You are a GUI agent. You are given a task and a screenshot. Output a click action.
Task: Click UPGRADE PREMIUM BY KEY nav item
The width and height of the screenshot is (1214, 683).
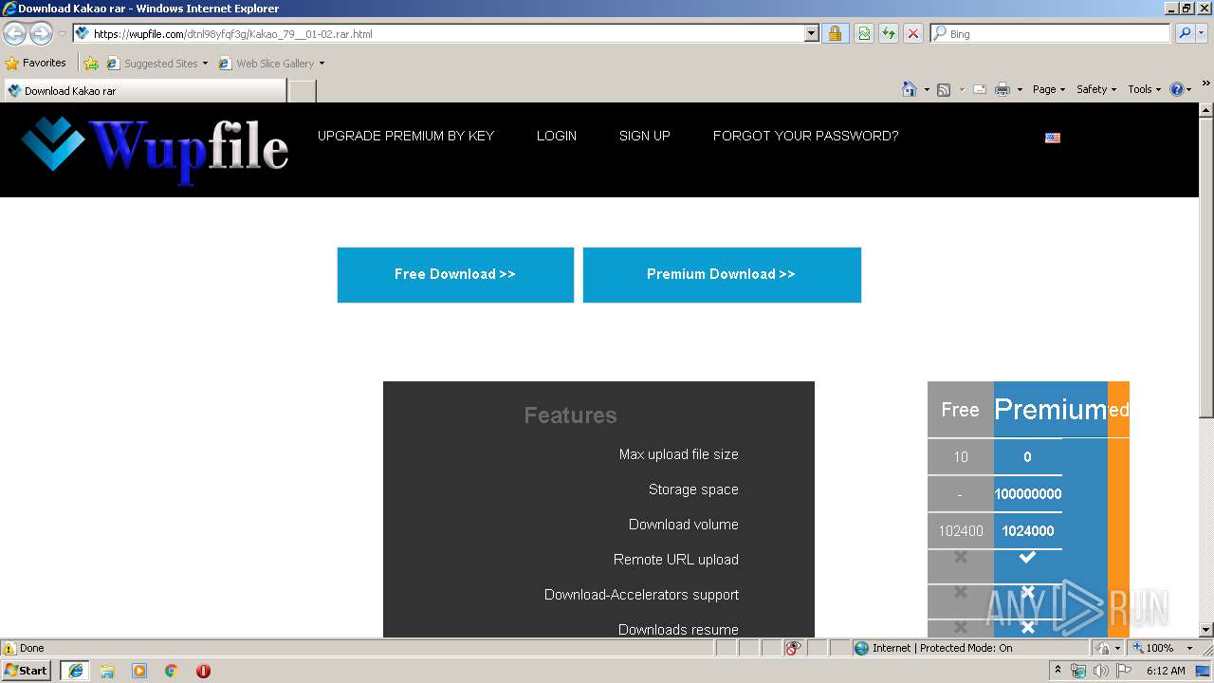(406, 136)
